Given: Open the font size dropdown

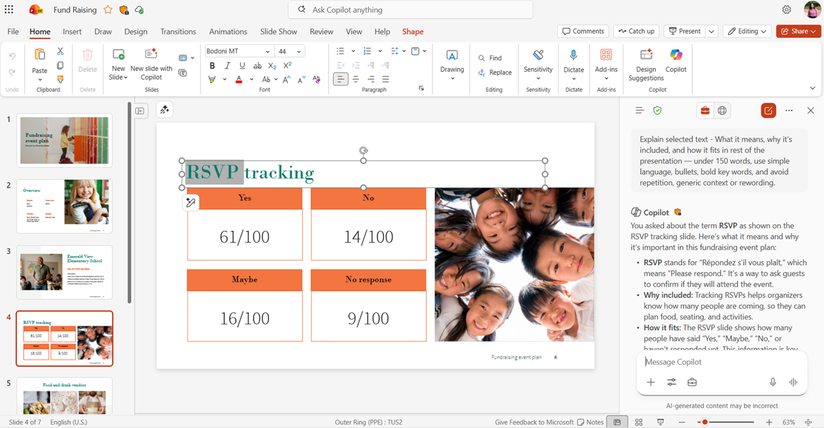Looking at the screenshot, I should [x=299, y=51].
